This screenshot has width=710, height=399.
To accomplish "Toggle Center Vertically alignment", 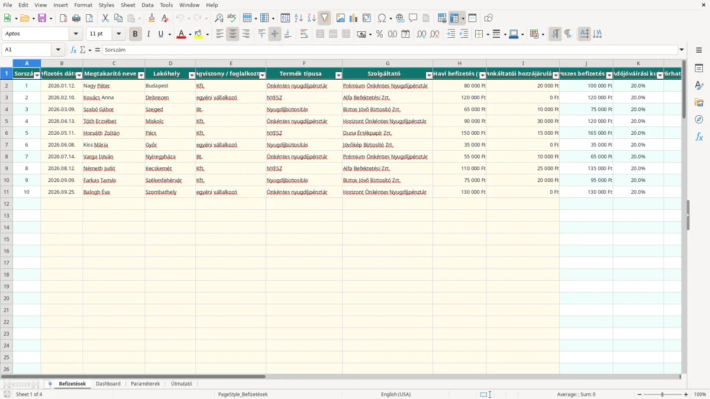I will 275,34.
